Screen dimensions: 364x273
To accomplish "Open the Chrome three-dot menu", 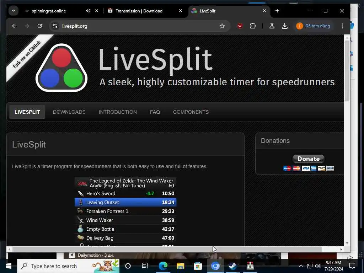I will (342, 26).
